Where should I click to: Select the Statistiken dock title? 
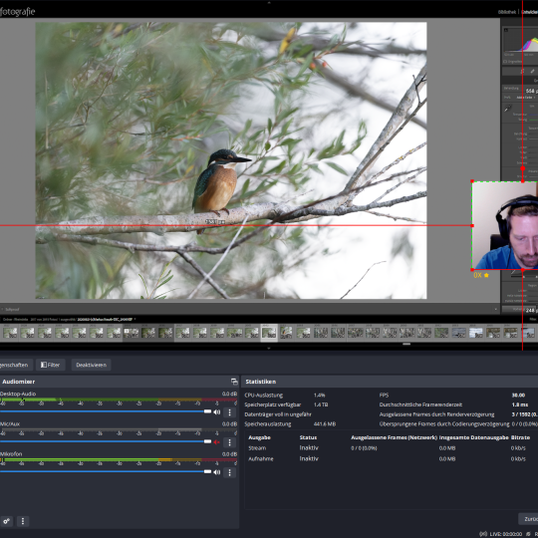point(261,382)
